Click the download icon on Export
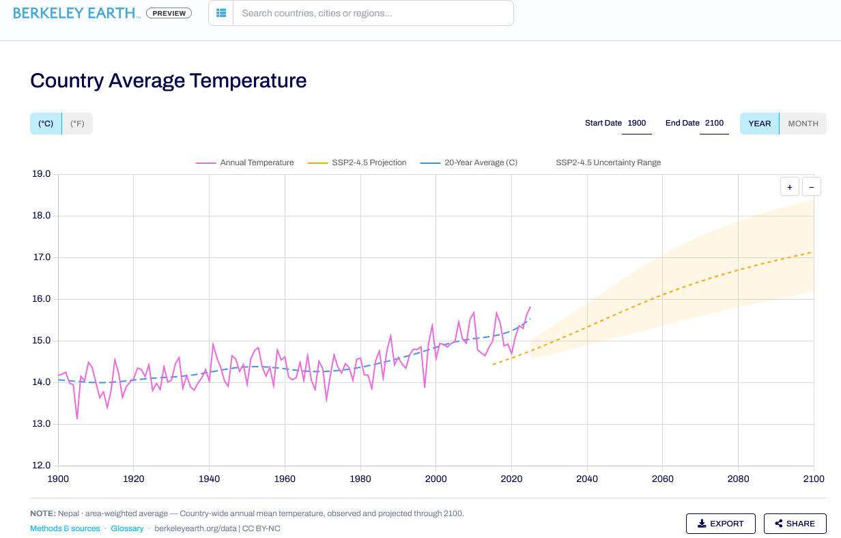Image resolution: width=841 pixels, height=538 pixels. (702, 524)
